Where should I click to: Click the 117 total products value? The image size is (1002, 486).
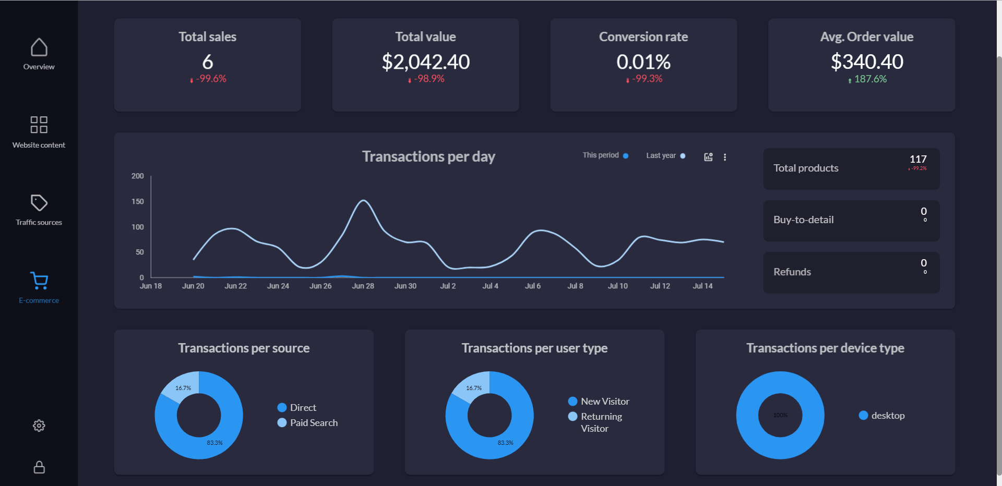click(918, 159)
